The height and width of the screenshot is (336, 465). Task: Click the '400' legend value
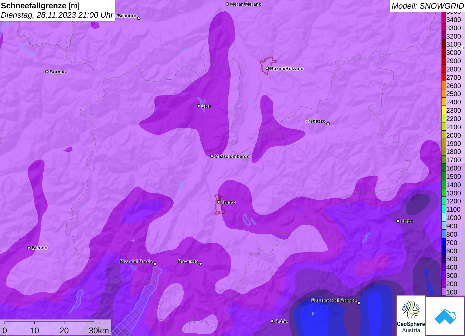452,267
